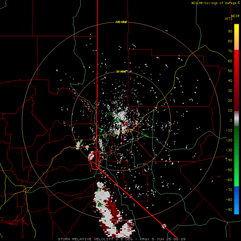
Task: Click the positive 20 value on the velocity scale
Action: [230, 100]
